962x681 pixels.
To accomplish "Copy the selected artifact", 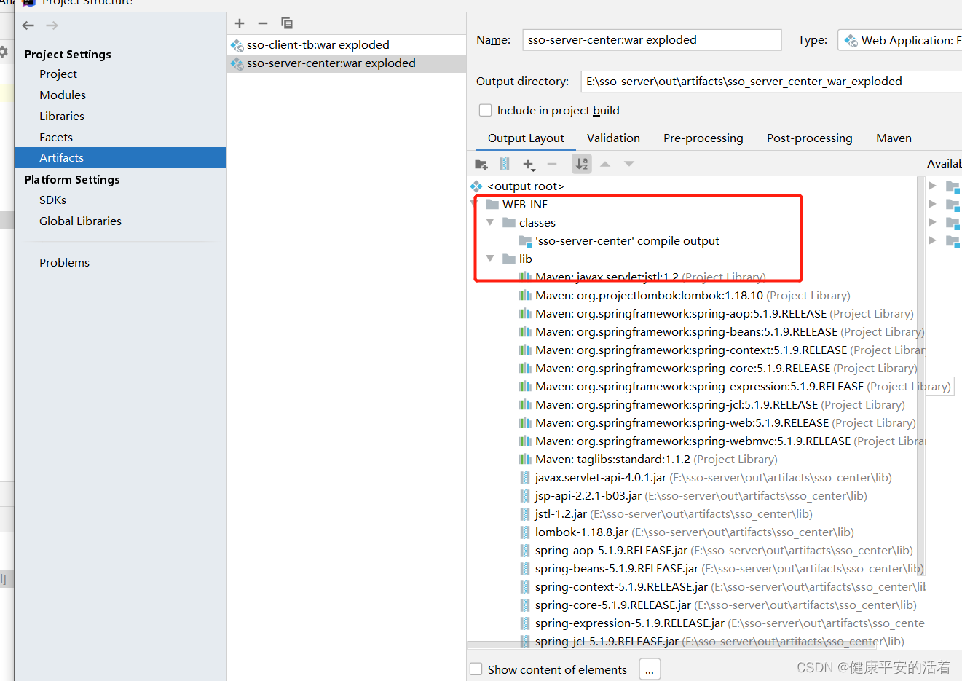I will pos(286,23).
